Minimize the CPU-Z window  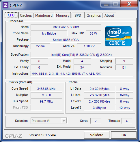[106, 4]
